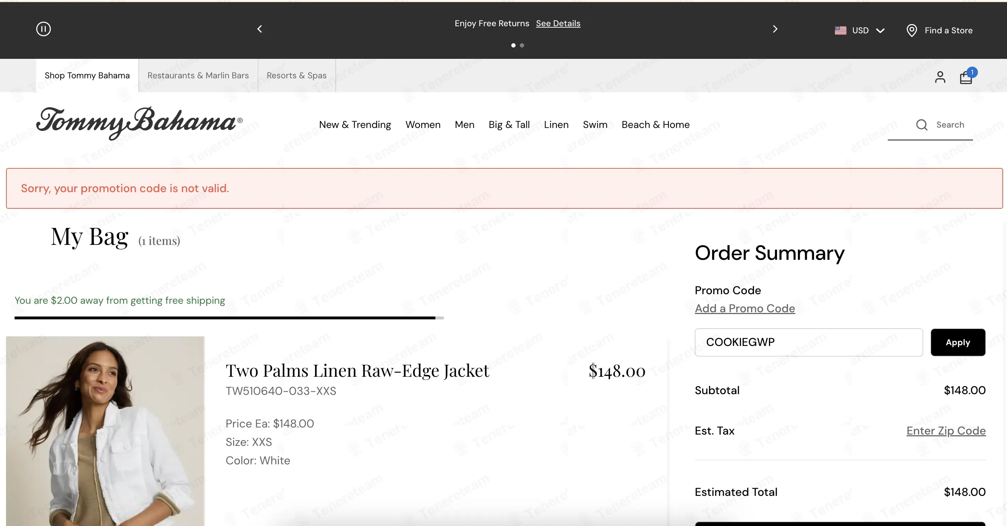Click the Price Ea: $148.00 text

[x=270, y=424]
